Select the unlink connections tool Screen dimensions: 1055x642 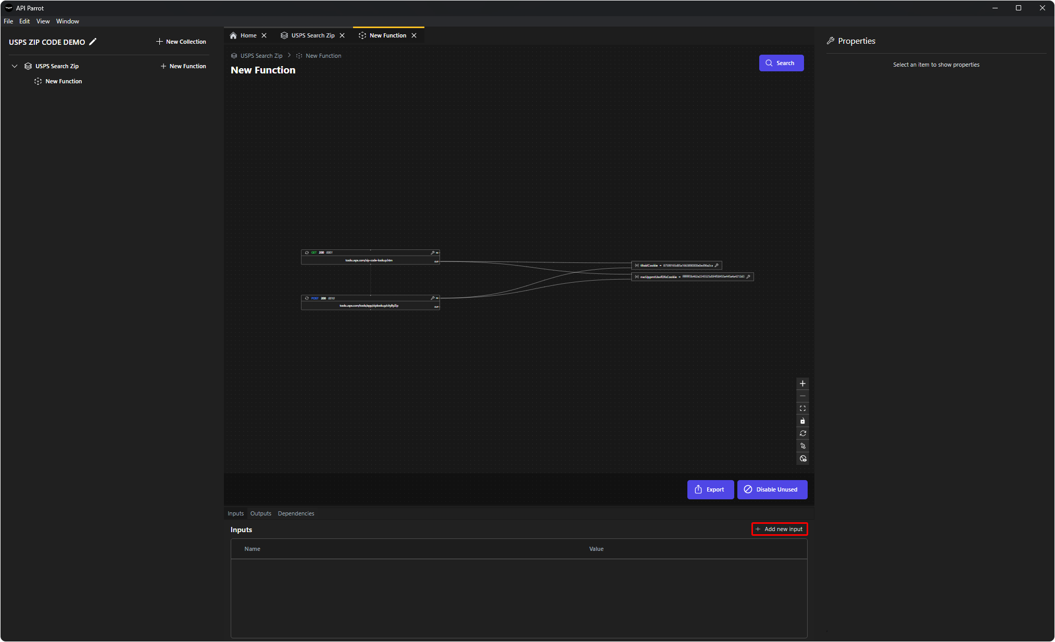pyautogui.click(x=802, y=446)
